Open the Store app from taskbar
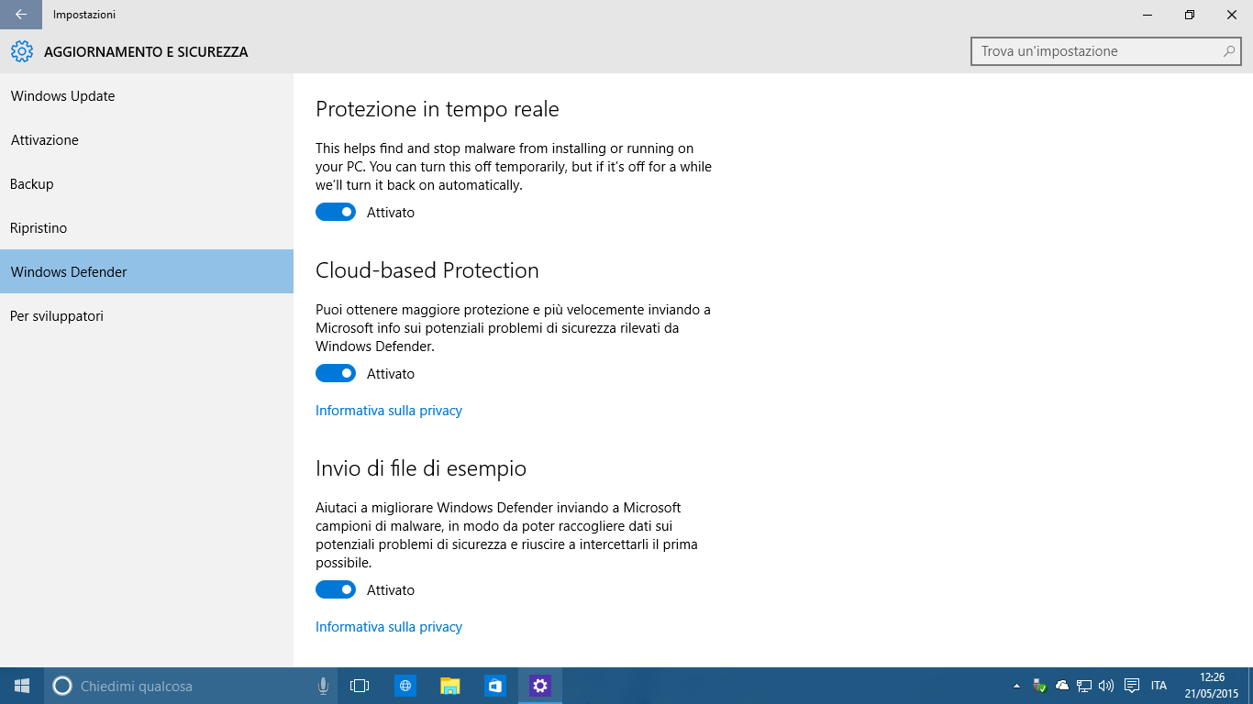This screenshot has height=704, width=1253. [494, 686]
